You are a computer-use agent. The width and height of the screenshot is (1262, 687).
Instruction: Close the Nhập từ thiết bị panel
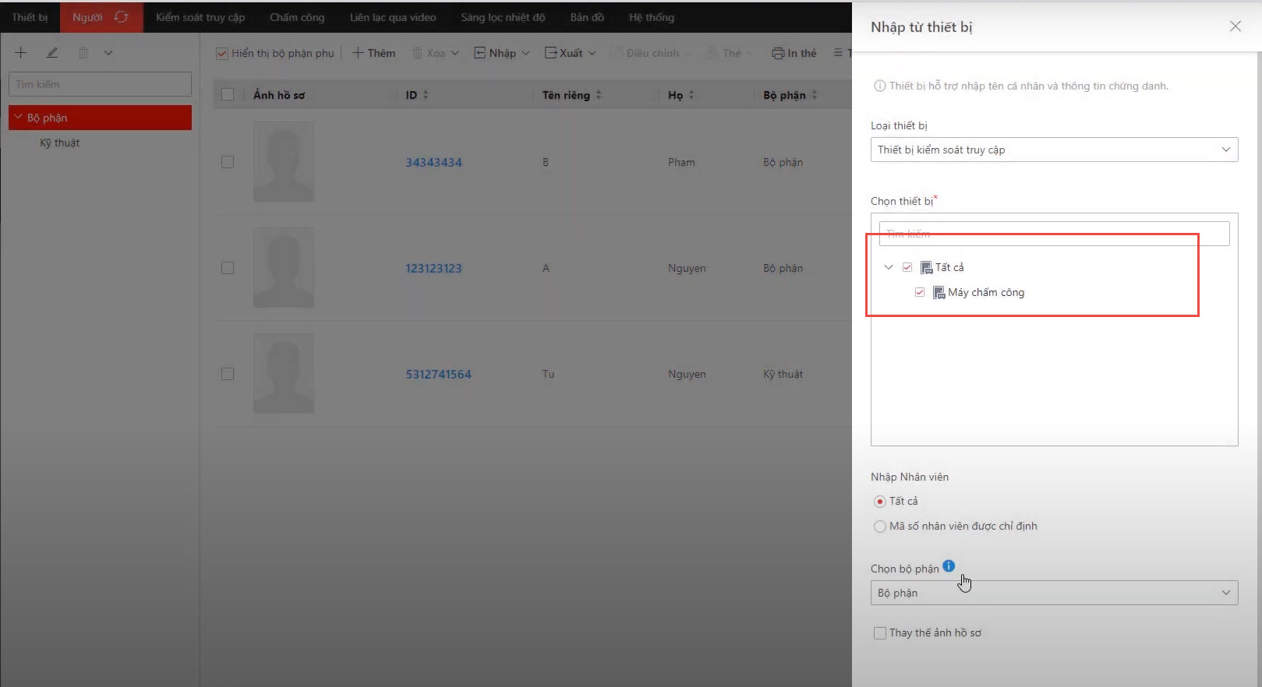tap(1235, 26)
